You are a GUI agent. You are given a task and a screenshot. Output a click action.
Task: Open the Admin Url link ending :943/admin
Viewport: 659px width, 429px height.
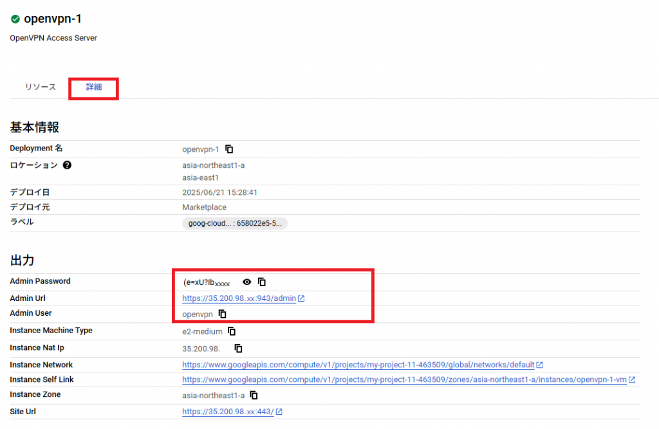pos(239,298)
